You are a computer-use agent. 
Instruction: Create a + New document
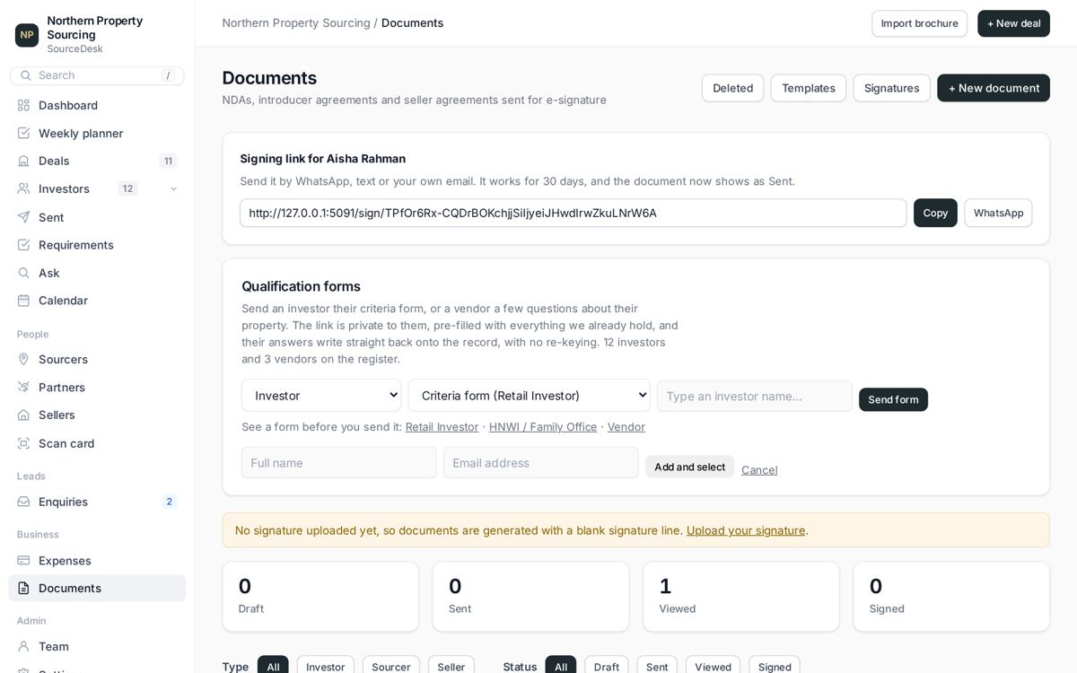[x=994, y=88]
